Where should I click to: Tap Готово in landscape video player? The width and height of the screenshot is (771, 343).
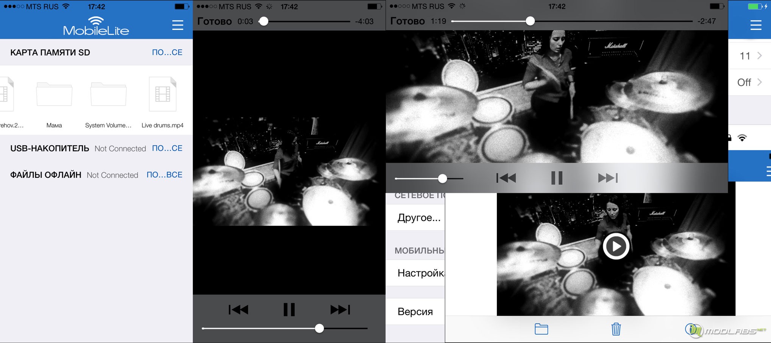(x=407, y=21)
